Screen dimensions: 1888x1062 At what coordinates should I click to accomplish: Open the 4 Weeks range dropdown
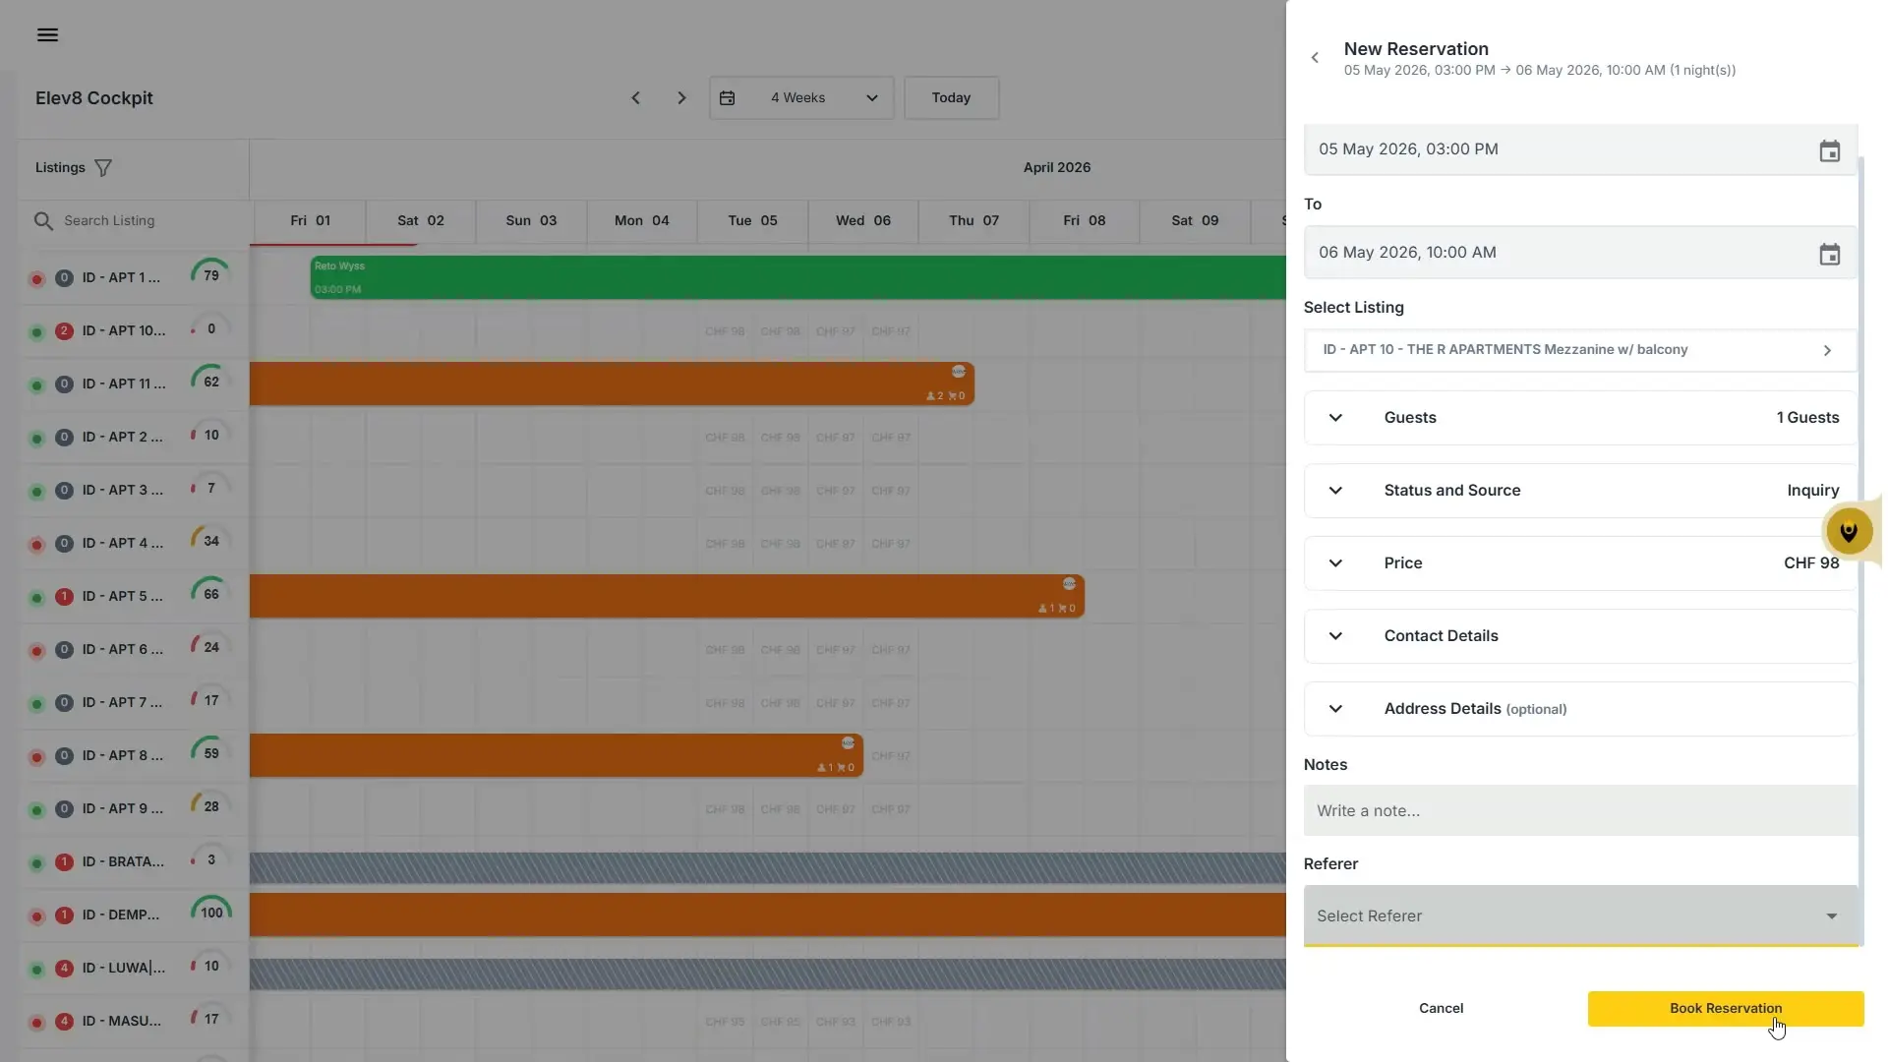800,98
